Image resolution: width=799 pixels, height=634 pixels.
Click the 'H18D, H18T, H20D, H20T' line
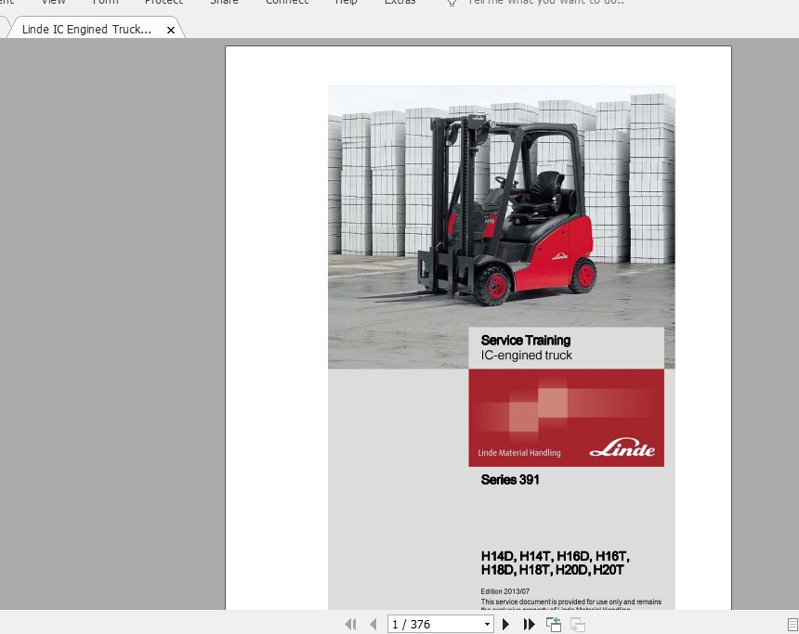[553, 570]
